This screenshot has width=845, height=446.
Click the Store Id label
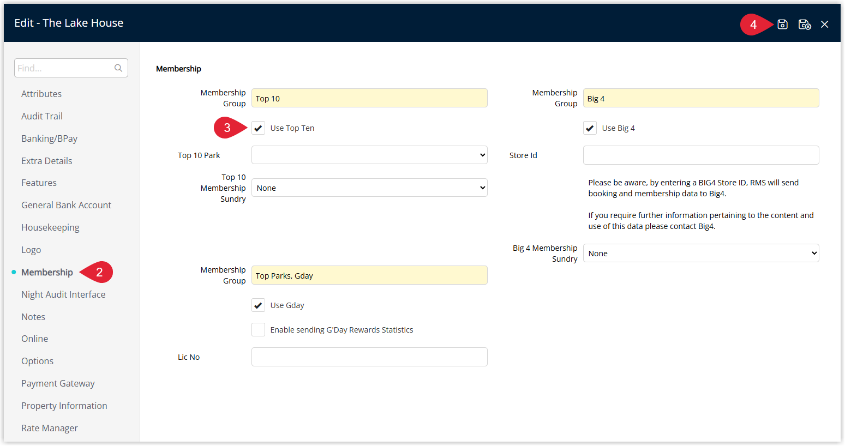523,155
